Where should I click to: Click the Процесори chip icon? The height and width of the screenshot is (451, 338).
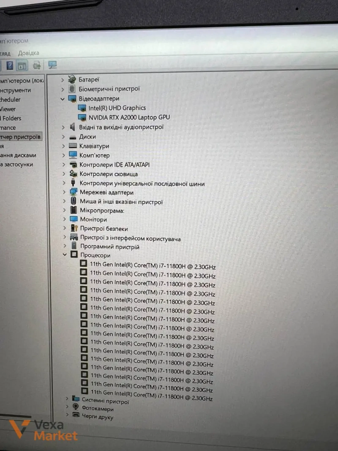pos(74,254)
